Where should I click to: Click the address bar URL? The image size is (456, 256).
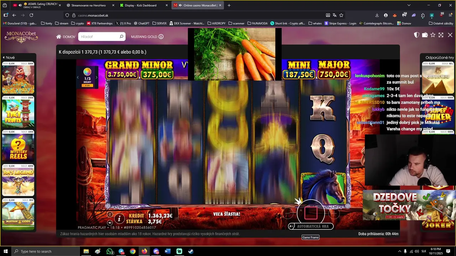[x=93, y=15]
